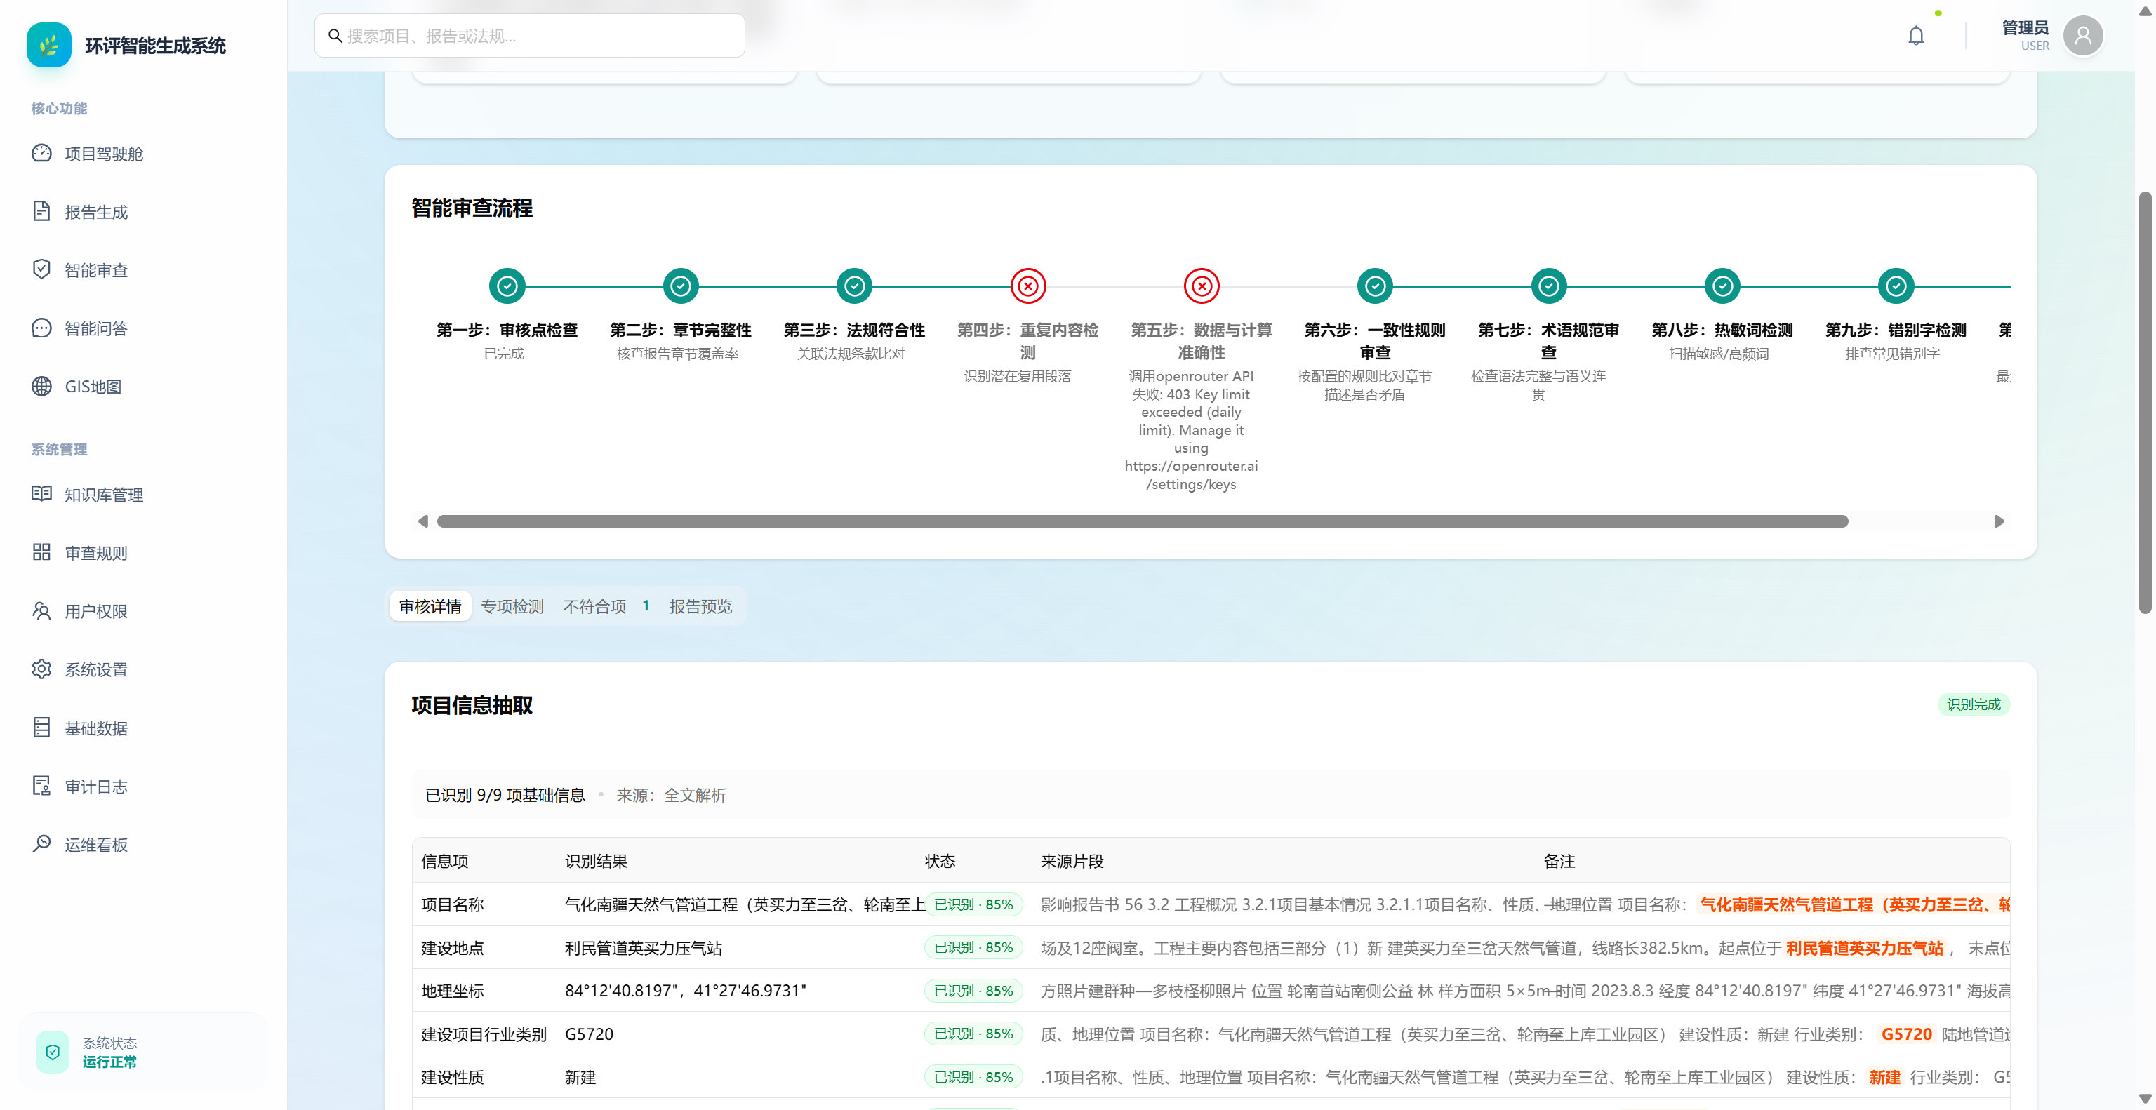Click the app logo leaf icon
This screenshot has height=1110, width=2156.
pyautogui.click(x=48, y=45)
